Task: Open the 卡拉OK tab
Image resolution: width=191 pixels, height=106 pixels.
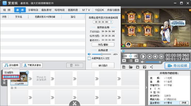Action: (x=99, y=10)
